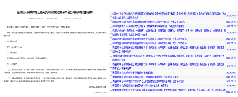238x97 pixels.
Task: Open the request “散乱污”企业的监督管理检查结果
Action: click(148, 81)
